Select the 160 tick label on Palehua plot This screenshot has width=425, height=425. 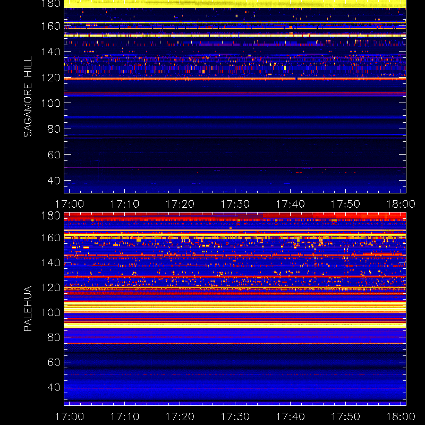click(50, 237)
